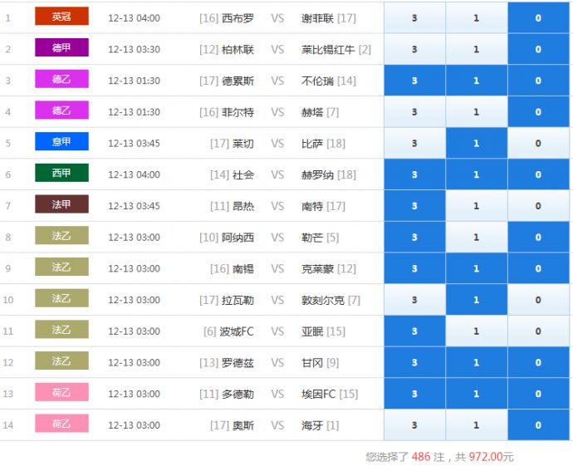Open the 莱比锡红牛 team link

click(x=328, y=49)
